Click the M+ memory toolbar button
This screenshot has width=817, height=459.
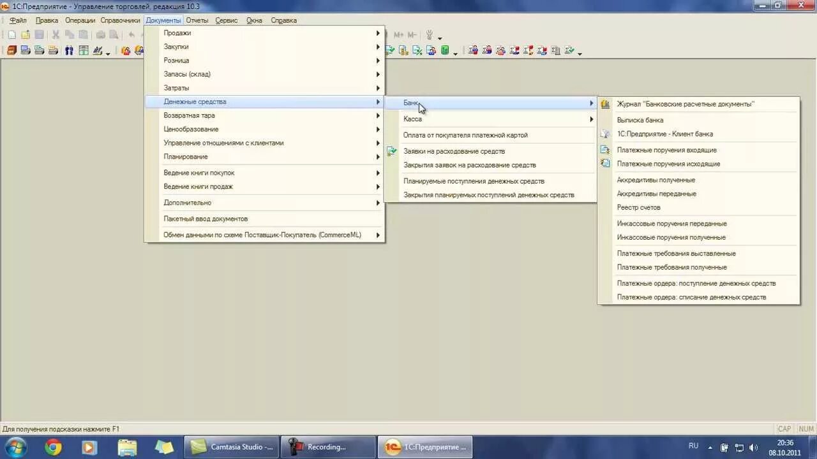click(x=400, y=35)
